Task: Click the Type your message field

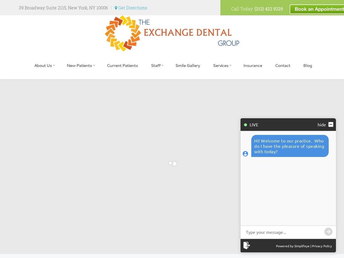Action: (x=282, y=232)
